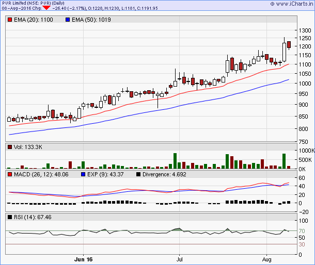Click the red down-arrow change indicator
This screenshot has height=265, width=315.
coord(46,8)
